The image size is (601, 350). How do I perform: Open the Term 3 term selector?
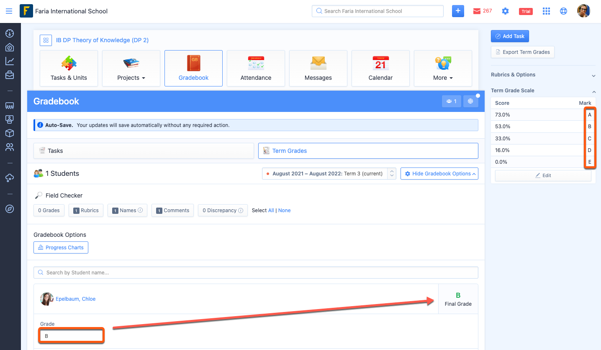329,174
